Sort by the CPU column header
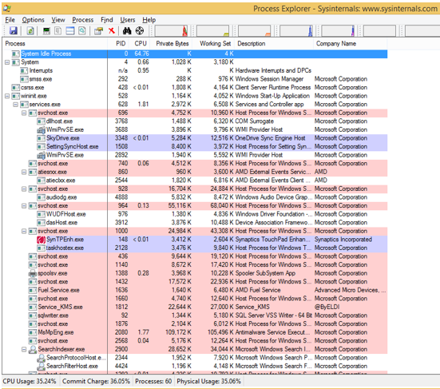This screenshot has height=389, width=440. pos(140,43)
